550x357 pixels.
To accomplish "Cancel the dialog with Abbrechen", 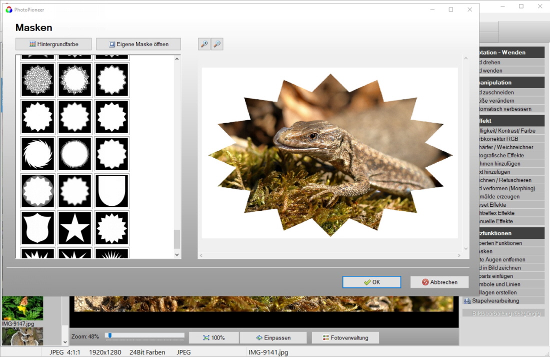I will click(439, 282).
